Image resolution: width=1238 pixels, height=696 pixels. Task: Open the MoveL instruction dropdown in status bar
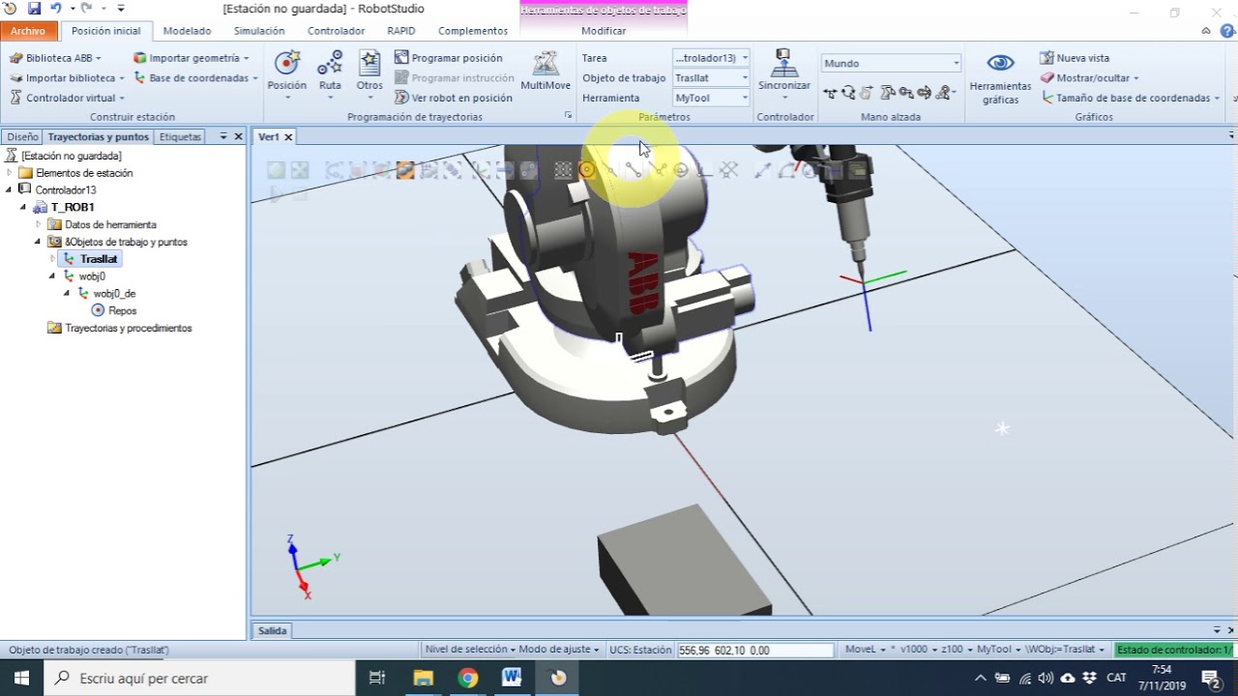click(x=866, y=650)
